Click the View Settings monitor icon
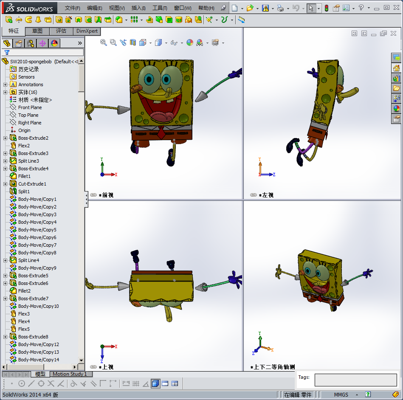Image resolution: width=403 pixels, height=400 pixels. point(215,42)
